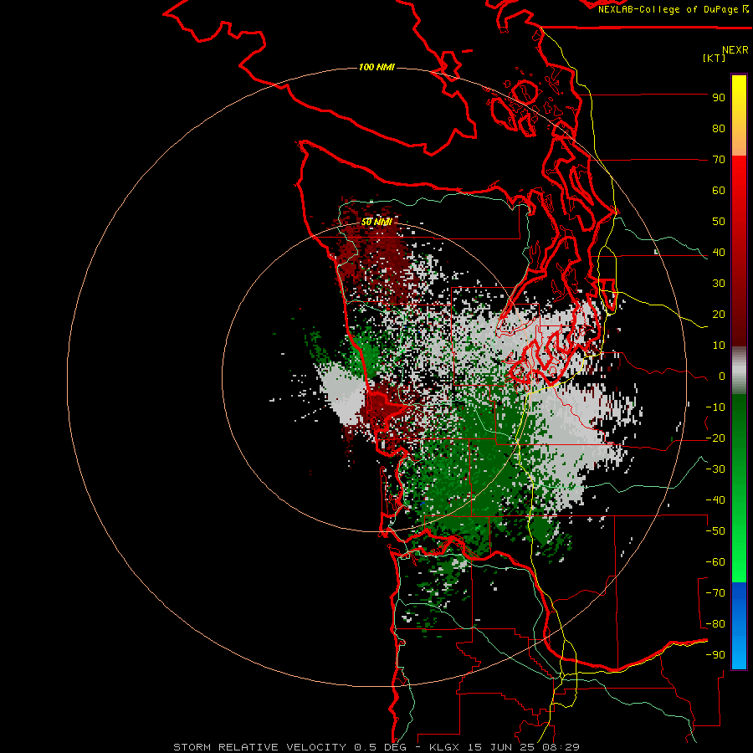The image size is (753, 753).
Task: Select the 90 value on the velocity scale
Action: (719, 98)
